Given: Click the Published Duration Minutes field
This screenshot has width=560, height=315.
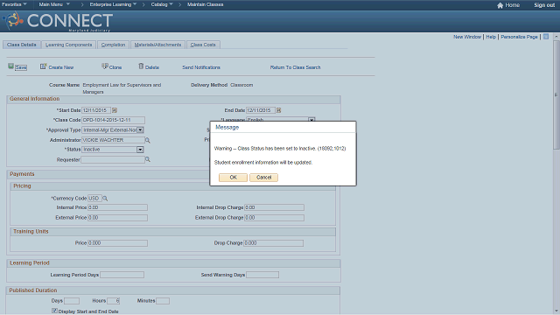Looking at the screenshot, I should pos(163,301).
